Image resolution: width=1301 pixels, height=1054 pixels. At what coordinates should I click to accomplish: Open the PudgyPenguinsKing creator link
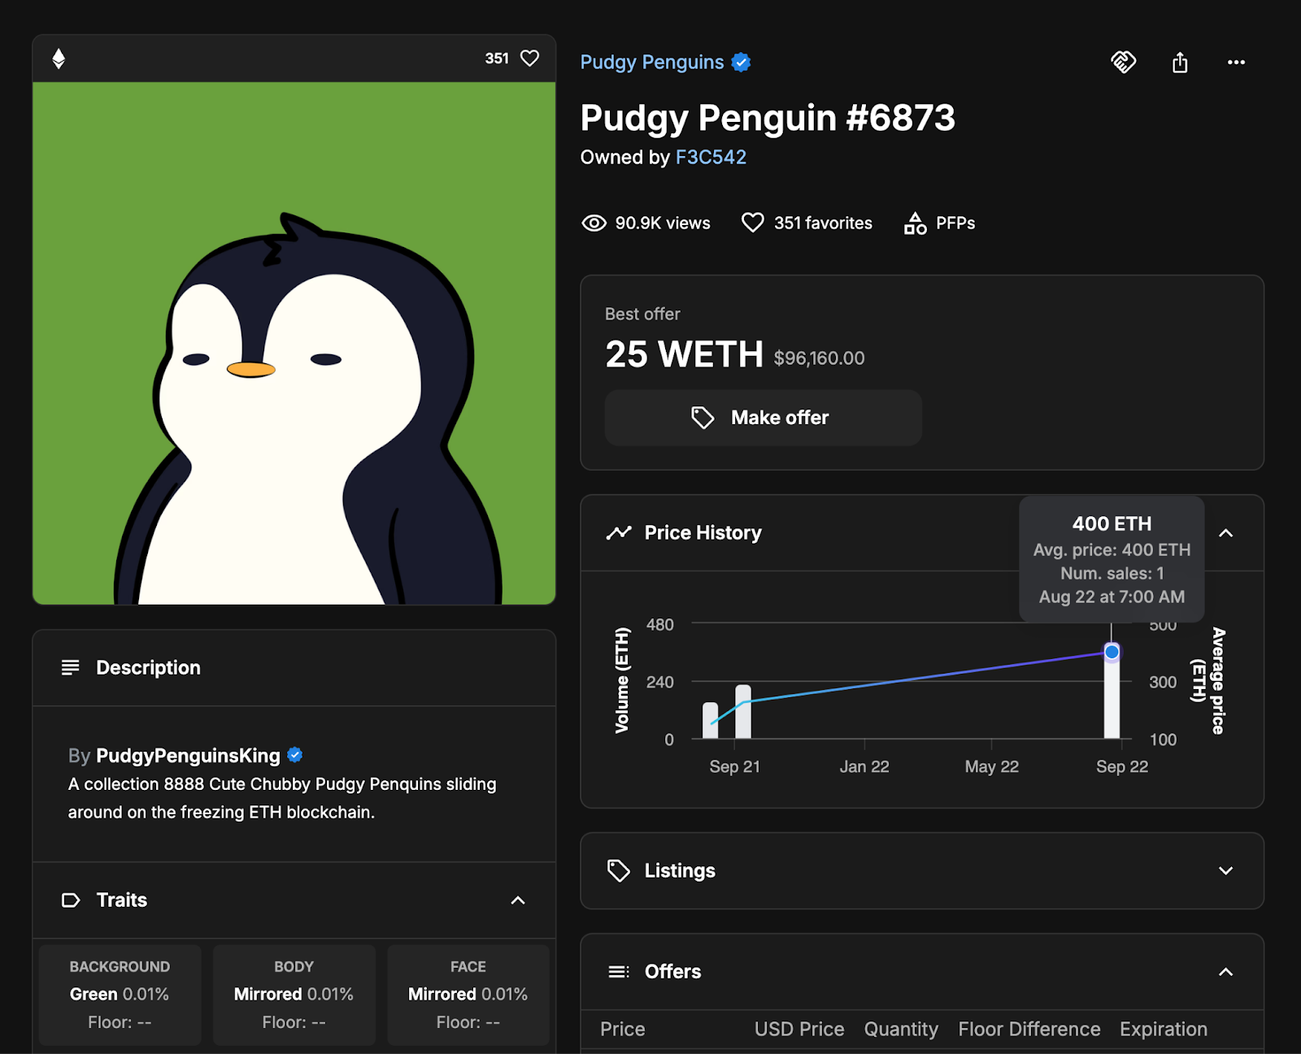pos(188,756)
